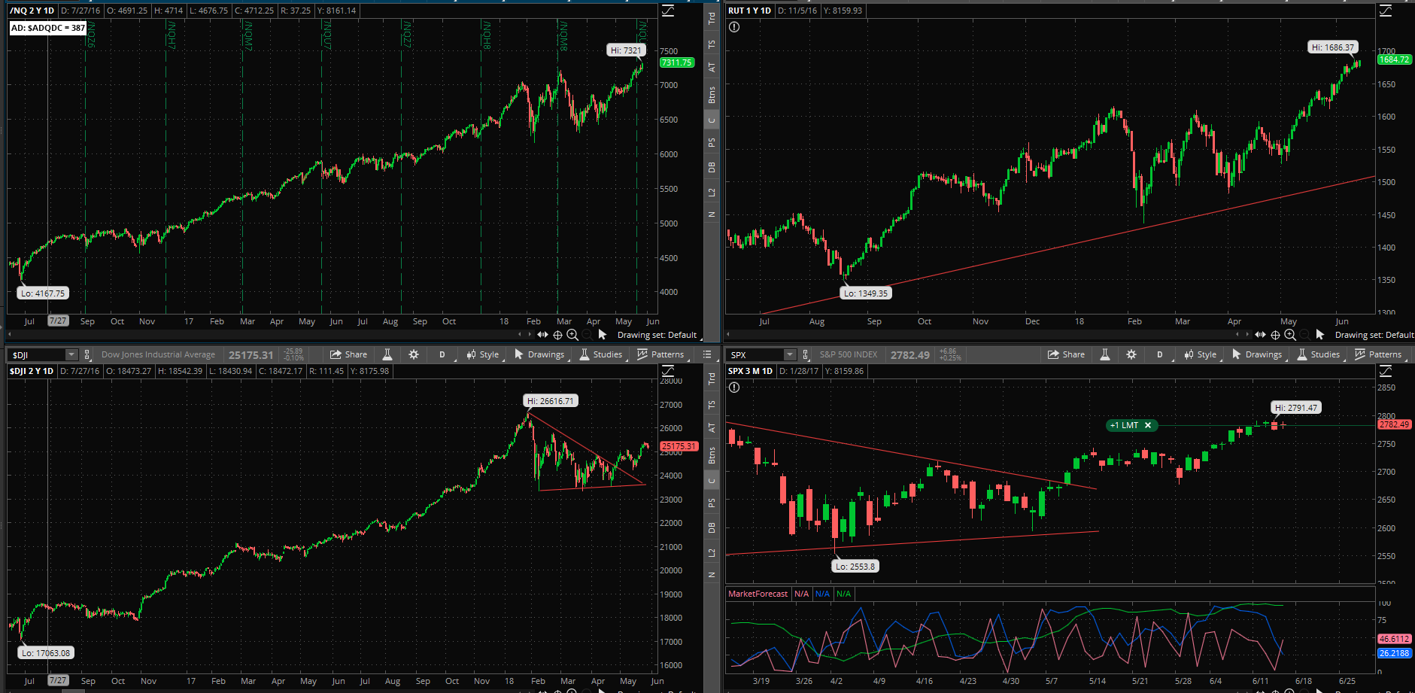Open the list menu icon right of $DJI Patterns
Viewport: 1415px width, 693px height.
click(x=707, y=354)
